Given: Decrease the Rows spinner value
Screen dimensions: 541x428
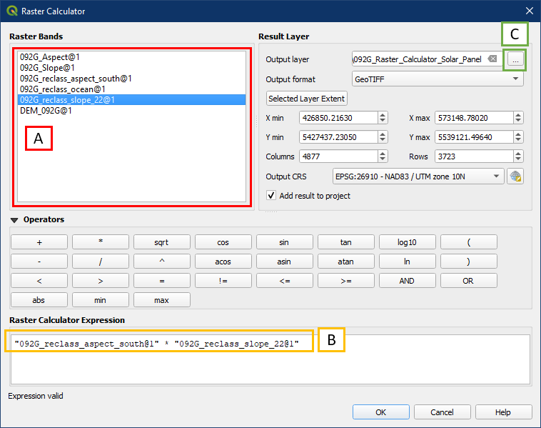Looking at the screenshot, I should [x=518, y=159].
